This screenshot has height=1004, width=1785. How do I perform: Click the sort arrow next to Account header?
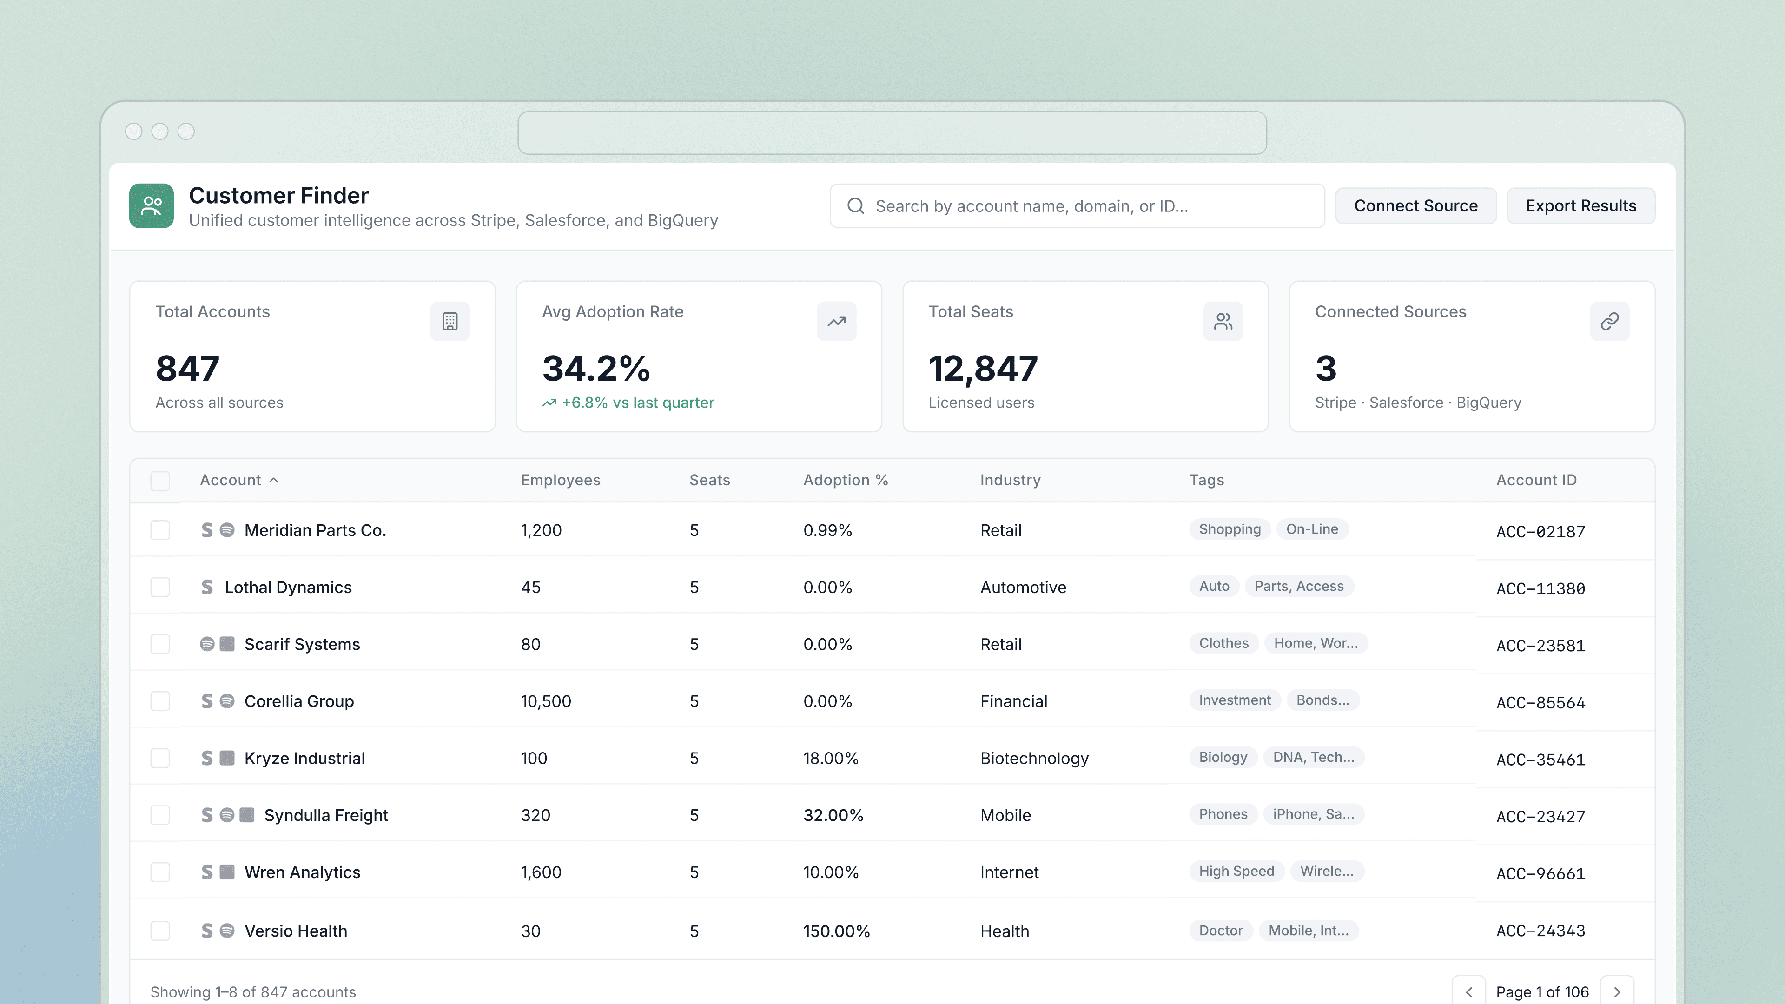[x=274, y=480]
